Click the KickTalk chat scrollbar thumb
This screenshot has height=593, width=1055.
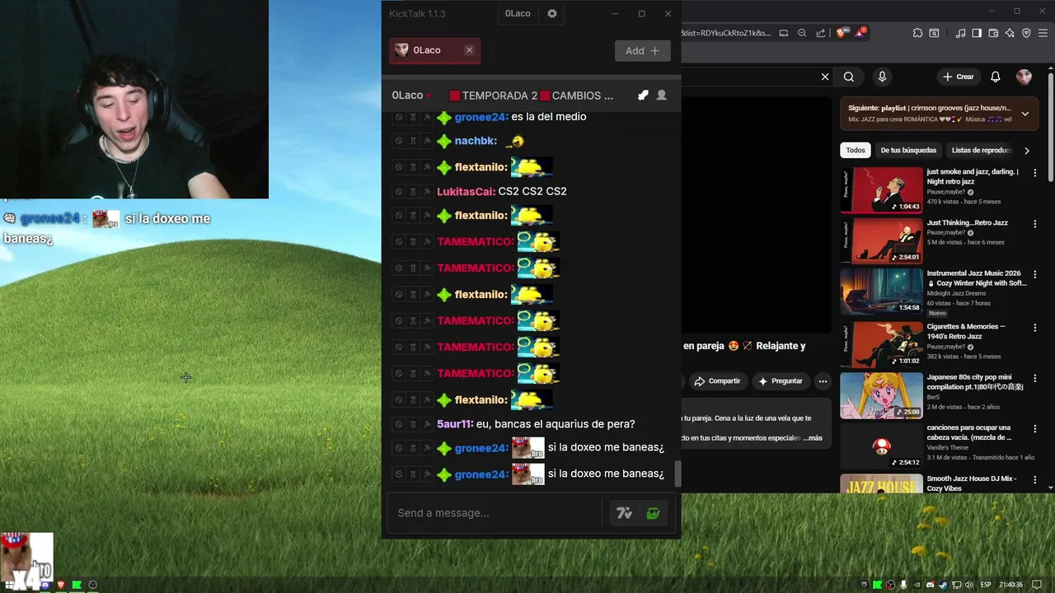(x=678, y=474)
